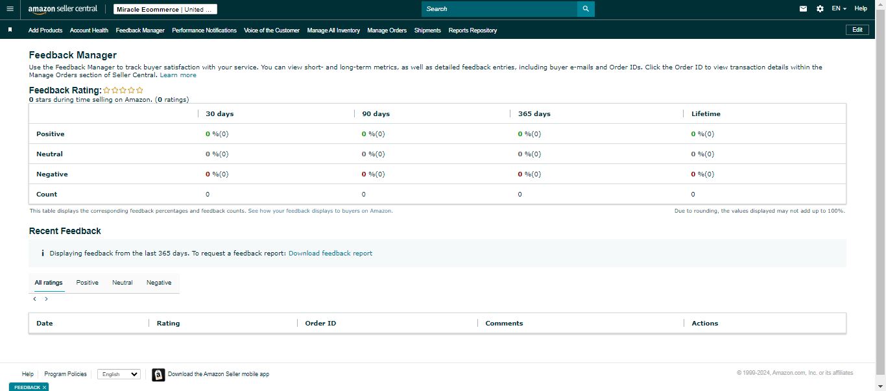Click the info icon in Recent Feedback notice
Viewport: 886px width, 391px height.
point(42,254)
